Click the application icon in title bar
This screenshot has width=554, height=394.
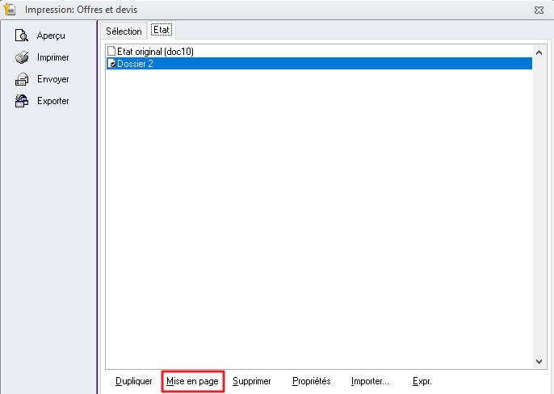click(x=10, y=10)
